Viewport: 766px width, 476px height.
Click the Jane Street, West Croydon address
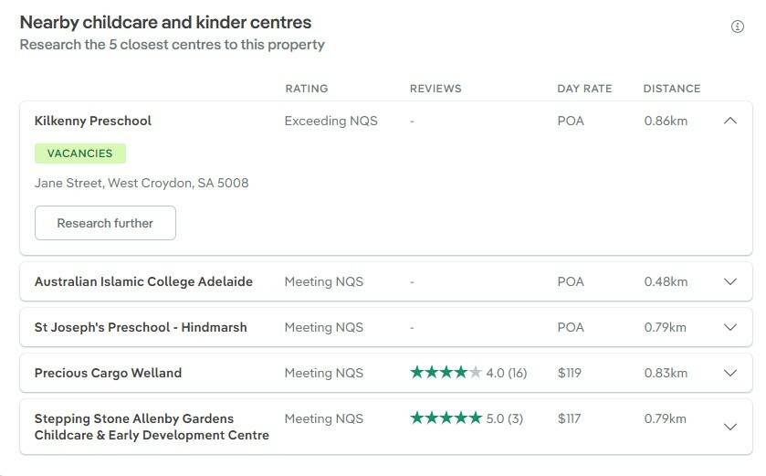(142, 183)
